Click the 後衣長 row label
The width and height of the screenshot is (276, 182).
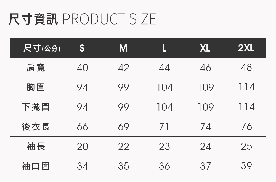point(36,127)
